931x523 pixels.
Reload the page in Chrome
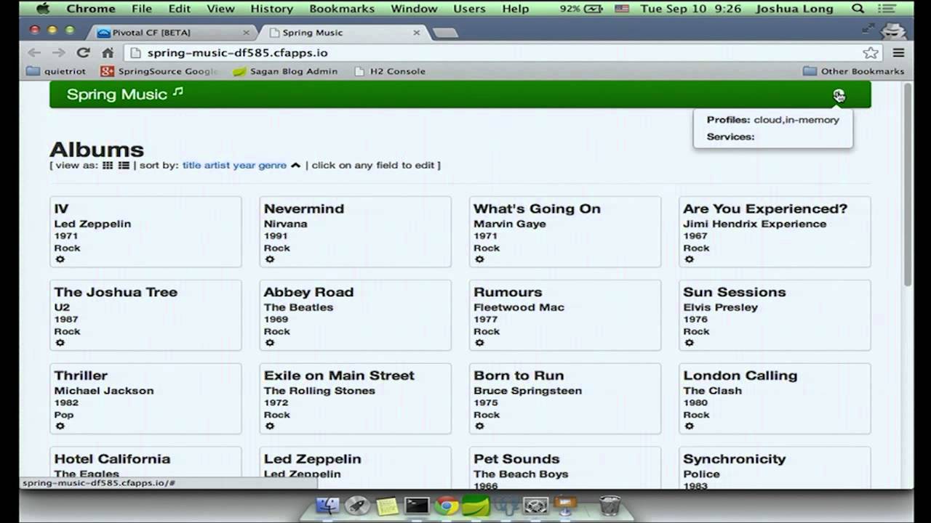point(83,52)
